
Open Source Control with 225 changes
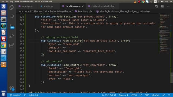click(12, 26)
